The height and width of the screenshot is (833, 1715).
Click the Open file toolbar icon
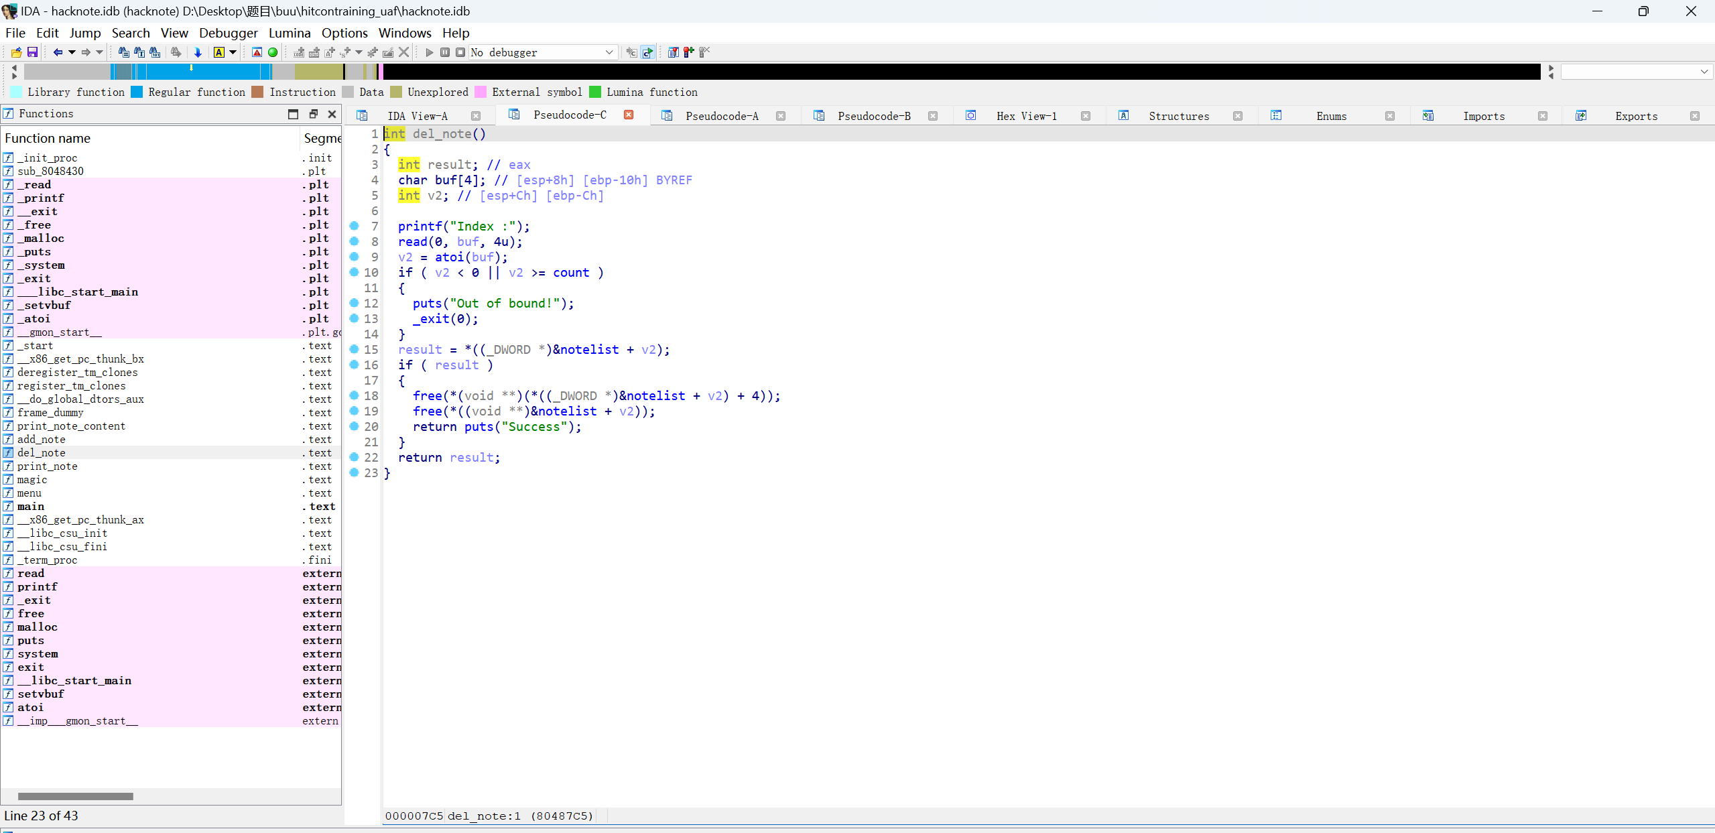pos(16,52)
